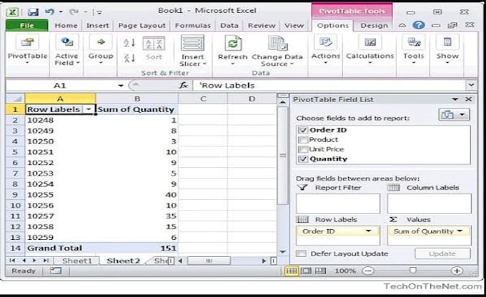This screenshot has width=486, height=297.
Task: Open the File tab
Action: coord(27,26)
